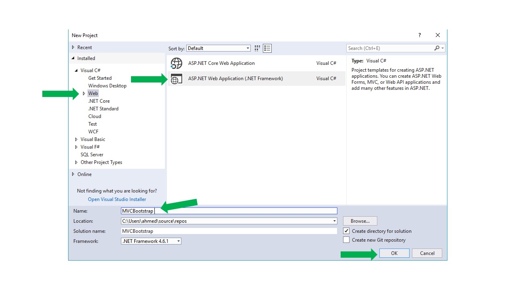Click the search magnifier icon
516x290 pixels.
pos(437,48)
